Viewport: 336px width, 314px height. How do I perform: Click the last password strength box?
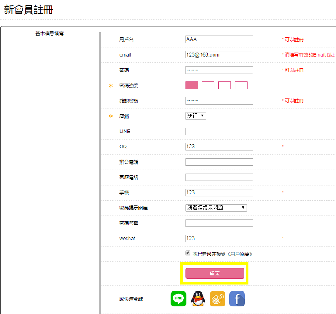tap(241, 85)
